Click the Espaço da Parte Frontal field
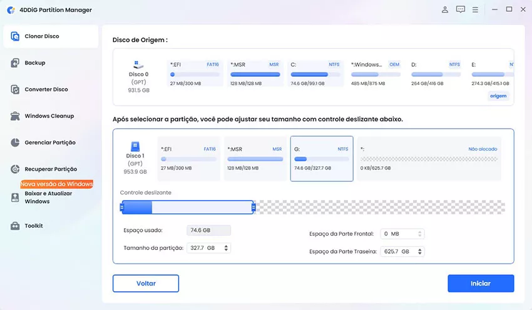Image resolution: width=532 pixels, height=310 pixels. [x=402, y=234]
